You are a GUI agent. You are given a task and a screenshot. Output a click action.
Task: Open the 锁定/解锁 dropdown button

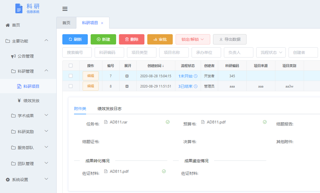pos(193,39)
